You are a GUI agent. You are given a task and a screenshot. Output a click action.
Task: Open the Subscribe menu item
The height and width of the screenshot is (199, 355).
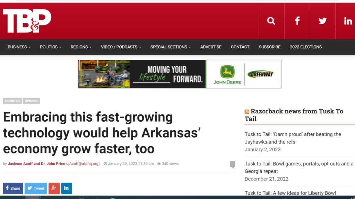coord(270,47)
